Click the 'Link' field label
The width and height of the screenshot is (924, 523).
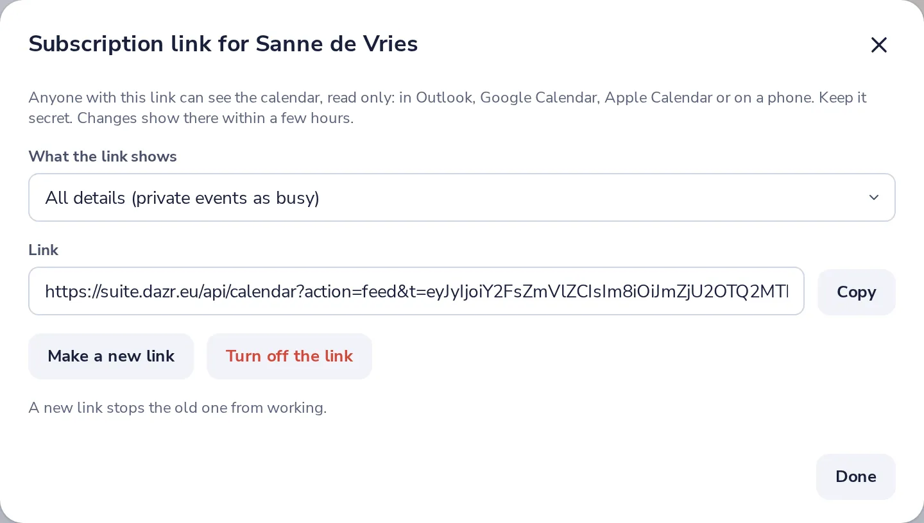[44, 250]
